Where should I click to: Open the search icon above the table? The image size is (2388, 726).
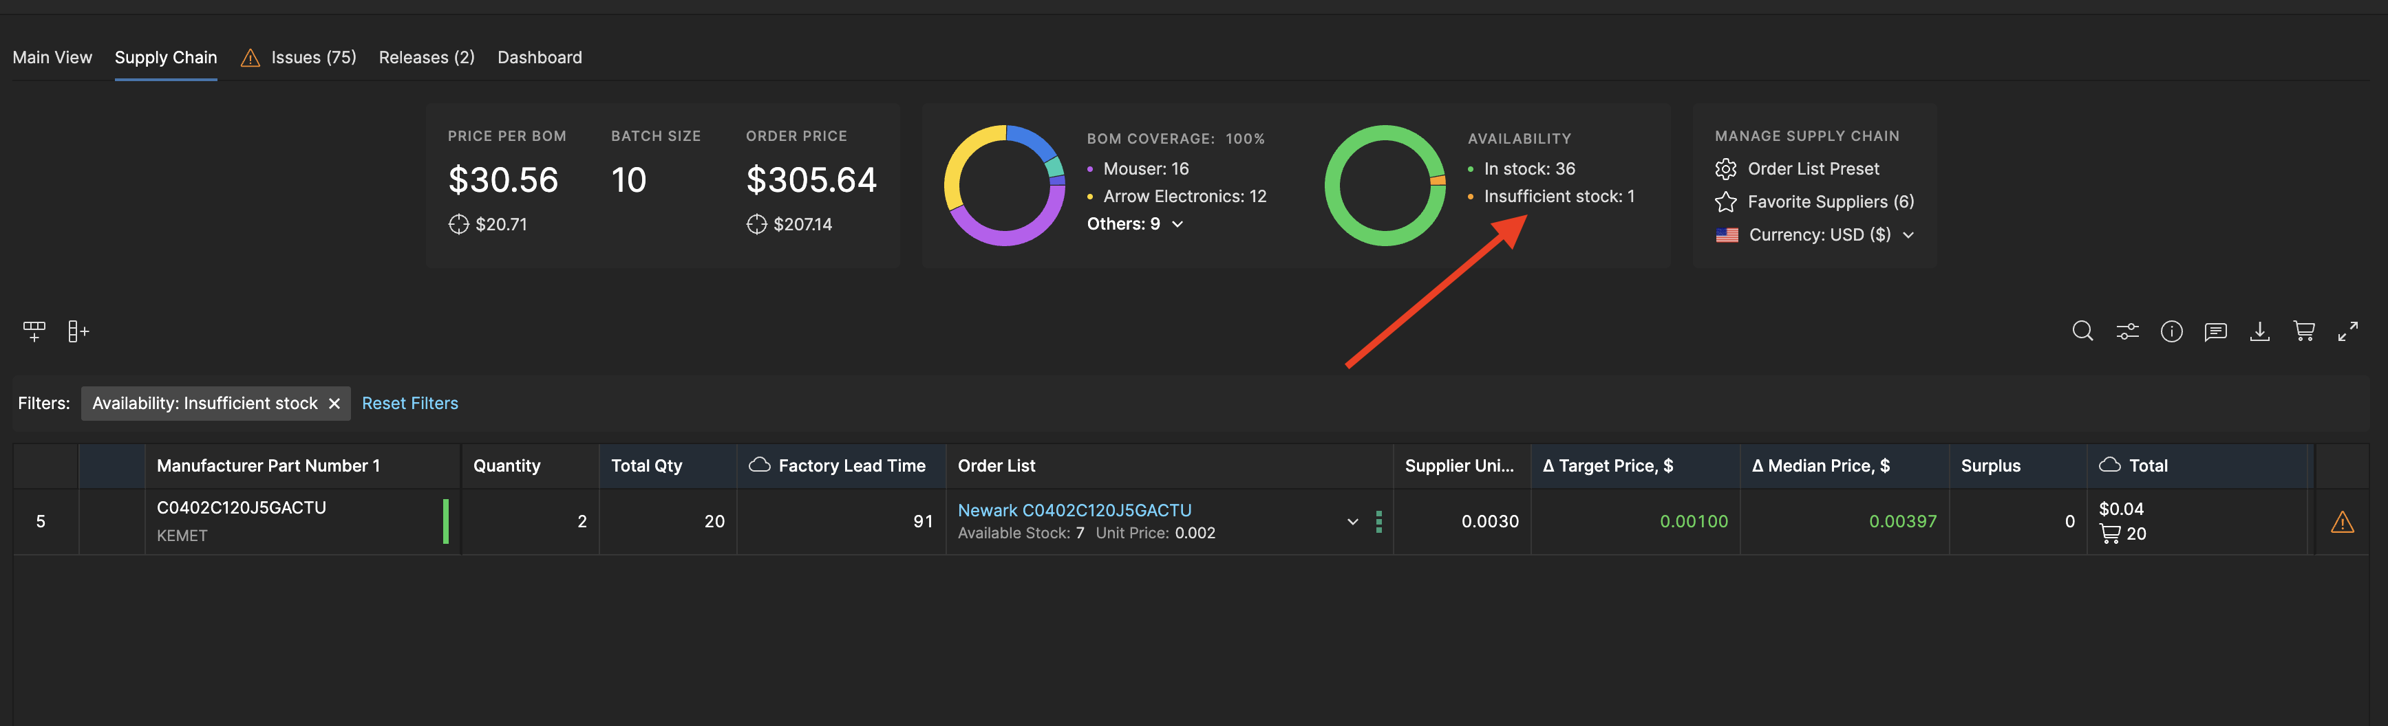pyautogui.click(x=2083, y=331)
